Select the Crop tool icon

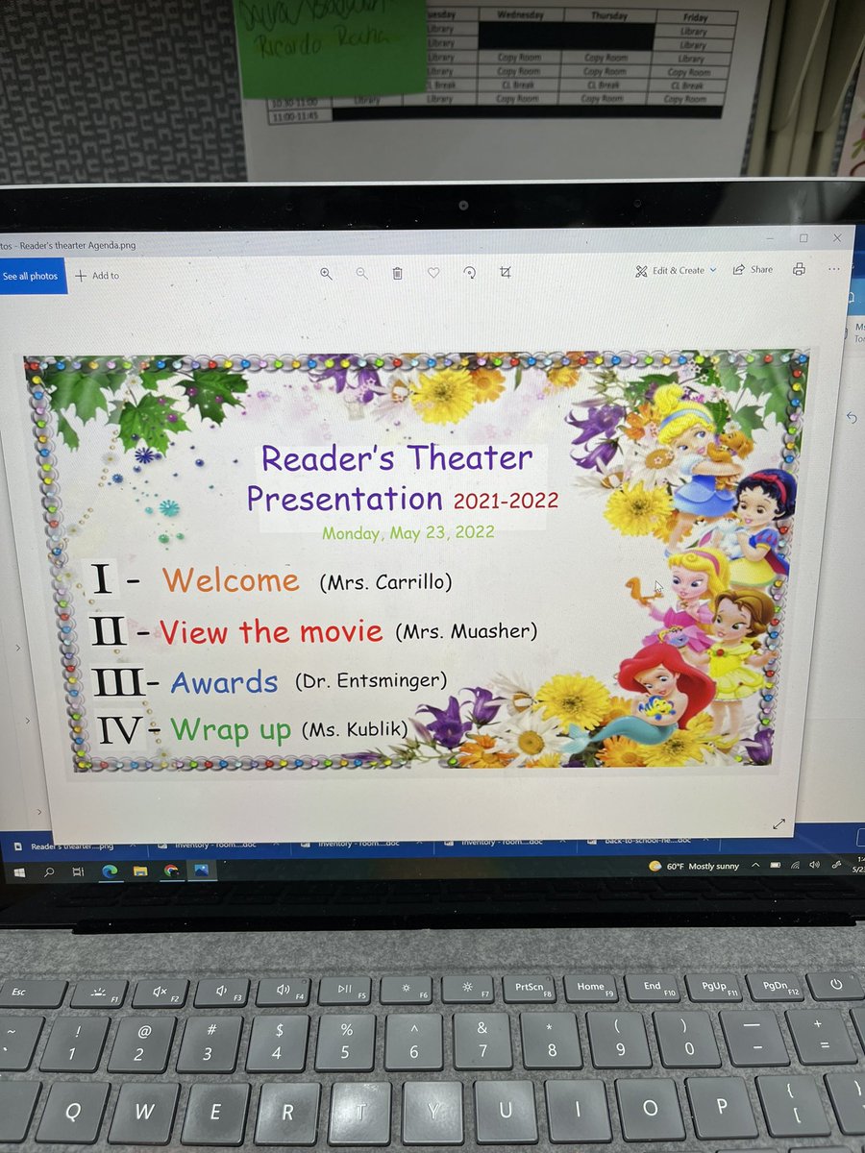[505, 273]
